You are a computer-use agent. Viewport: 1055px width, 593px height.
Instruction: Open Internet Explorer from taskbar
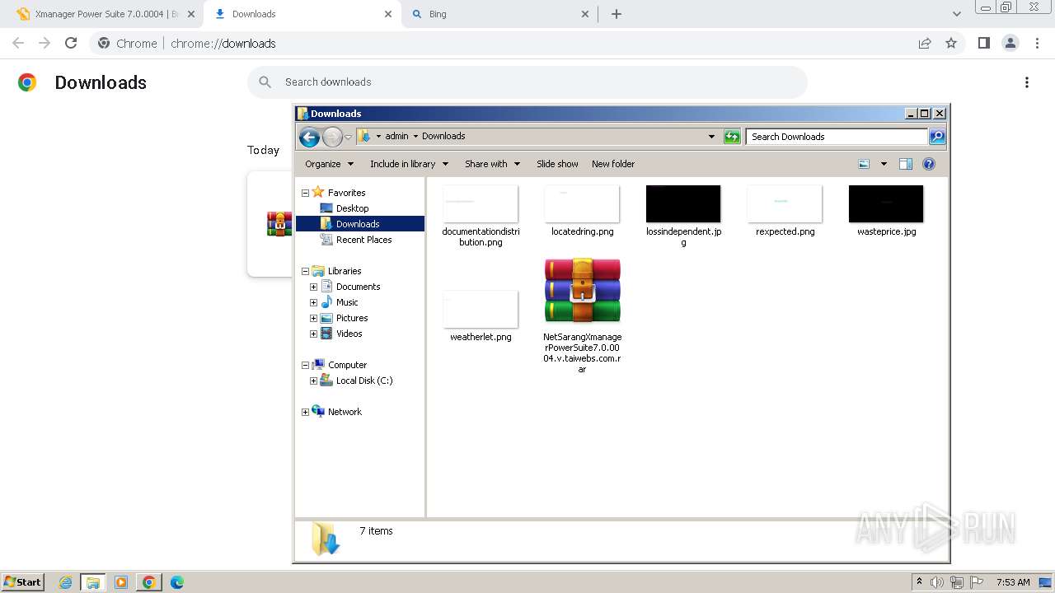point(65,582)
